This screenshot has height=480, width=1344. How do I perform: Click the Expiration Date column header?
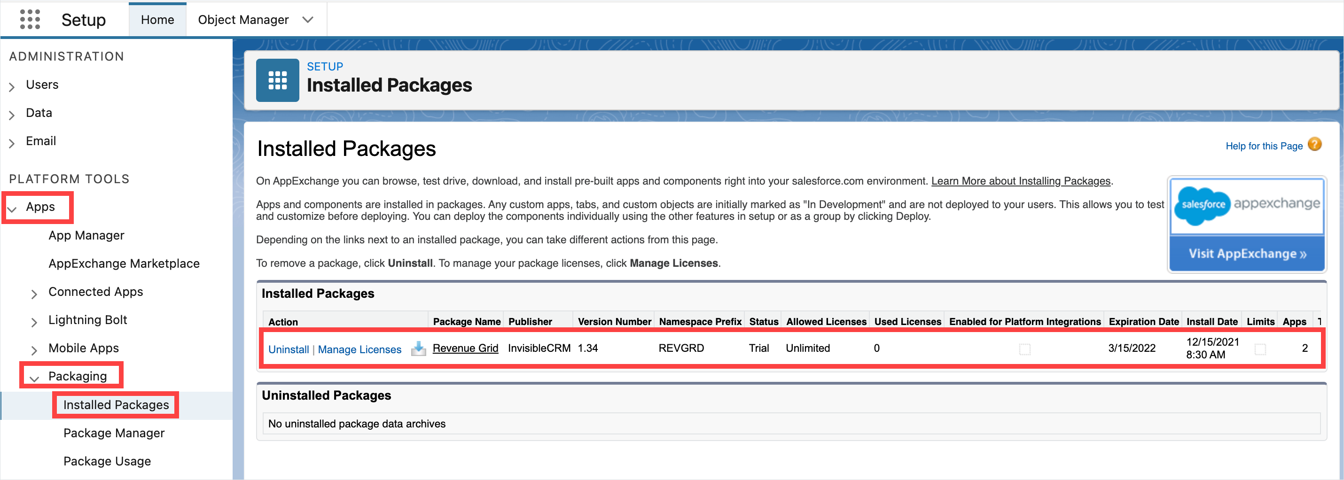click(x=1143, y=321)
